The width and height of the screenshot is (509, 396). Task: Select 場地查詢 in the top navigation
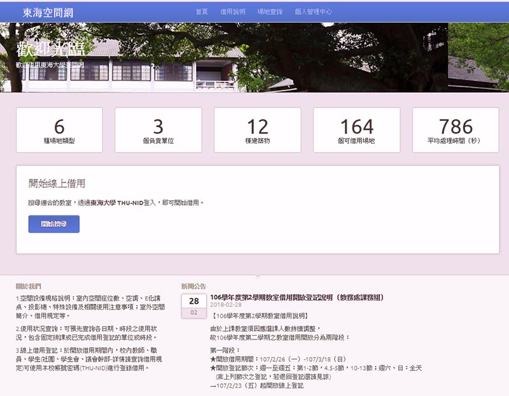[269, 11]
